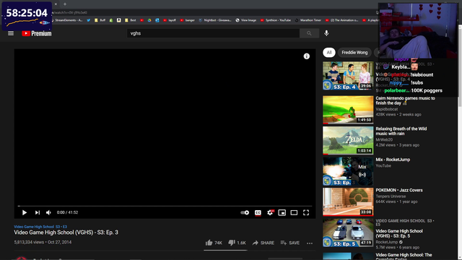Image resolution: width=462 pixels, height=260 pixels.
Task: Open the Twitter bookmark icon
Action: tap(88, 20)
